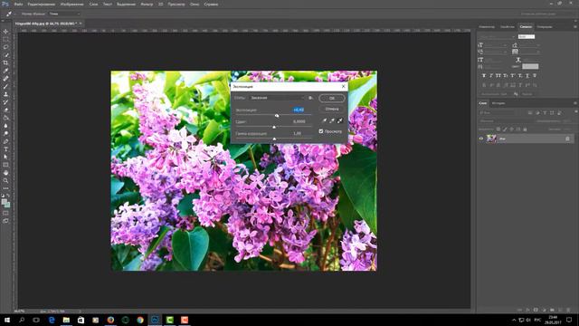Viewport: 579px width, 326px height.
Task: Click the white point eyedropper in dialog
Action: pos(340,120)
